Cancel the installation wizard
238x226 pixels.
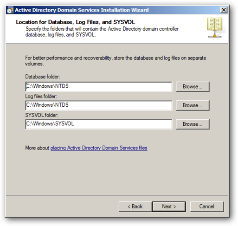pos(207,207)
